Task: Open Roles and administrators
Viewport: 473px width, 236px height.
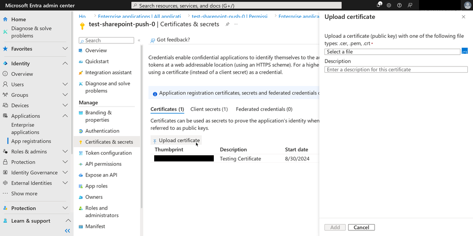Action: pos(102,211)
